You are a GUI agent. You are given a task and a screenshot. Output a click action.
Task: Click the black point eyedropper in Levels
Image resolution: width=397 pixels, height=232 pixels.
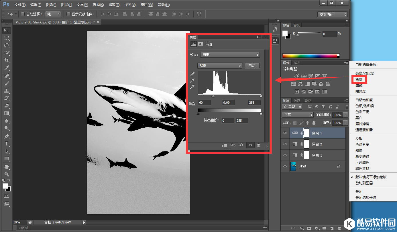click(x=193, y=74)
